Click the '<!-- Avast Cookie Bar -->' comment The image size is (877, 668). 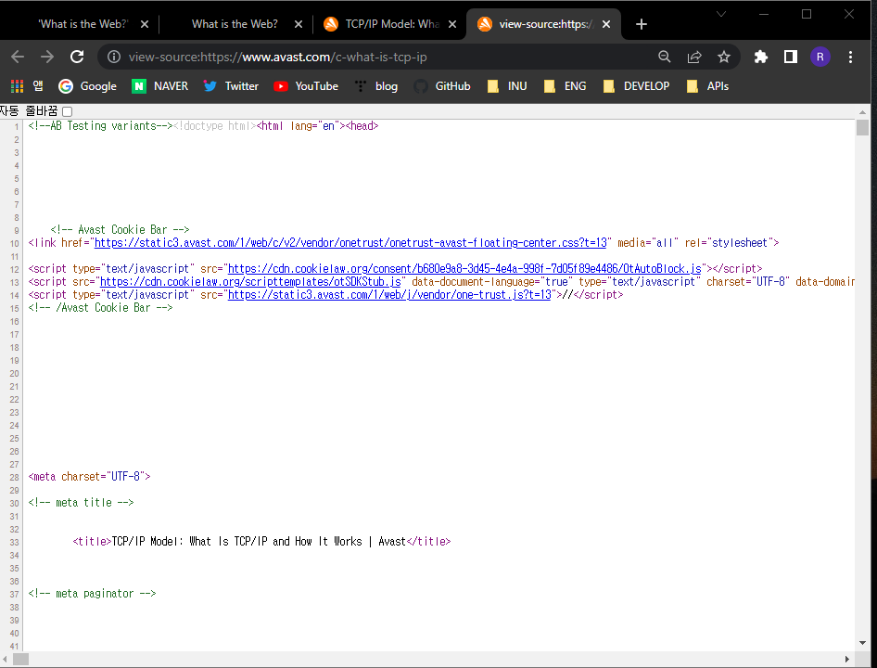point(120,229)
